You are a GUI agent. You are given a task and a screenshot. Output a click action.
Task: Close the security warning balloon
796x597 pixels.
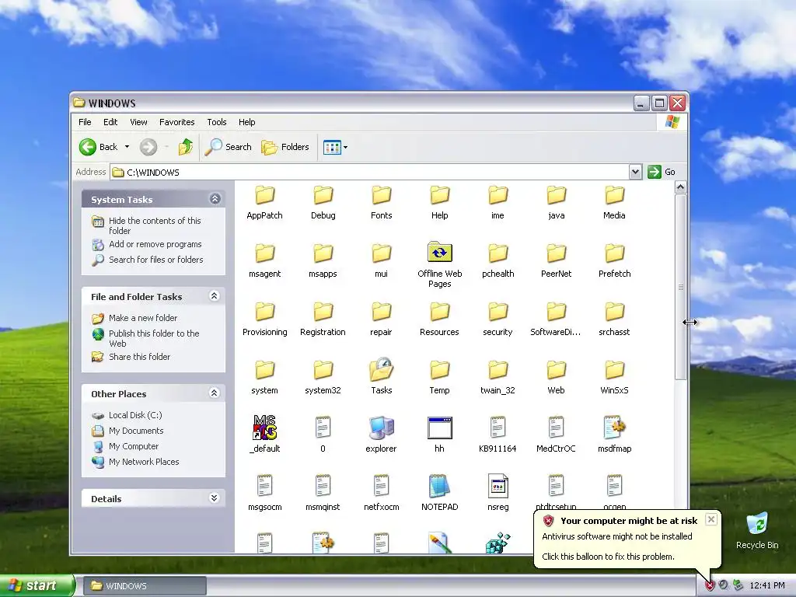[711, 519]
